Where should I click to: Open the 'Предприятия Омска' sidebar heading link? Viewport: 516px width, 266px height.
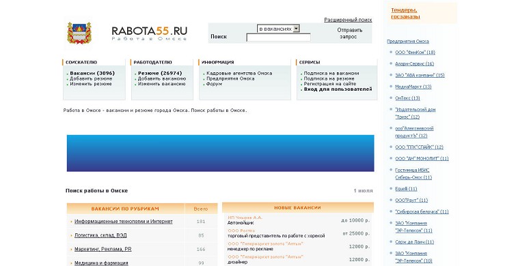pyautogui.click(x=408, y=42)
